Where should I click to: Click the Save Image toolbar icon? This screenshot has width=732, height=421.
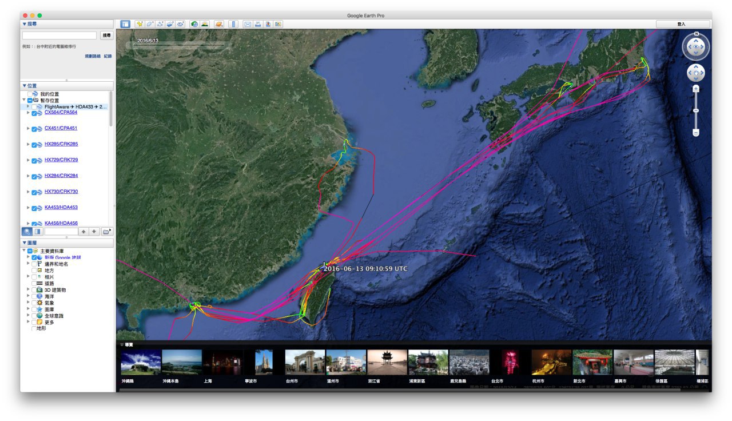[268, 24]
